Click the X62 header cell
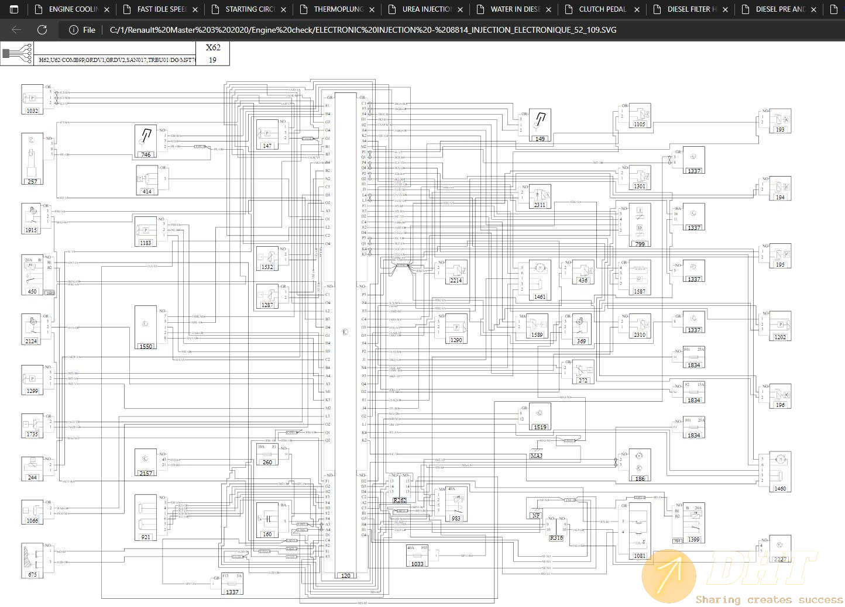The height and width of the screenshot is (607, 845). (213, 48)
